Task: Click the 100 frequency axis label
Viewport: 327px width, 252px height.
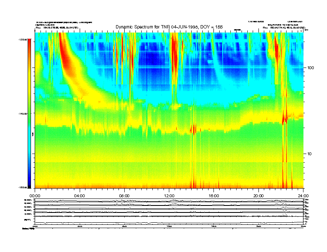Action: point(311,68)
